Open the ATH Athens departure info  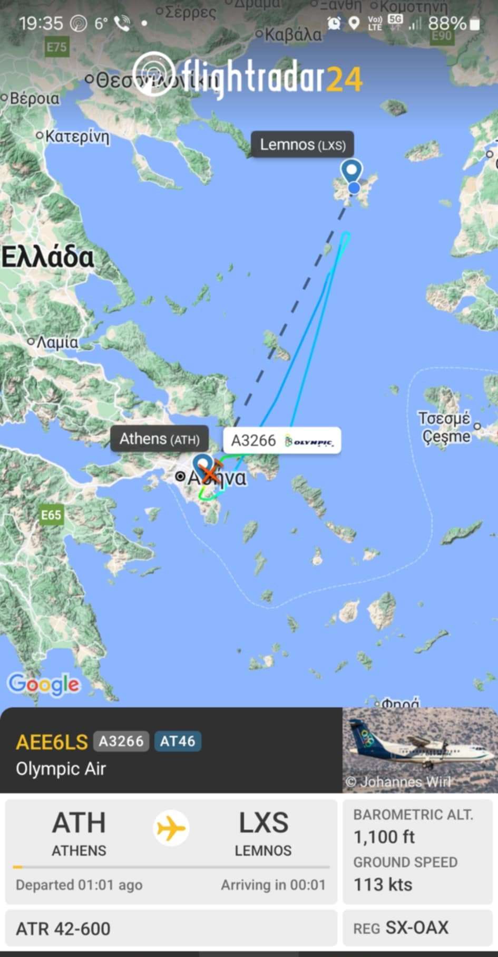click(79, 833)
